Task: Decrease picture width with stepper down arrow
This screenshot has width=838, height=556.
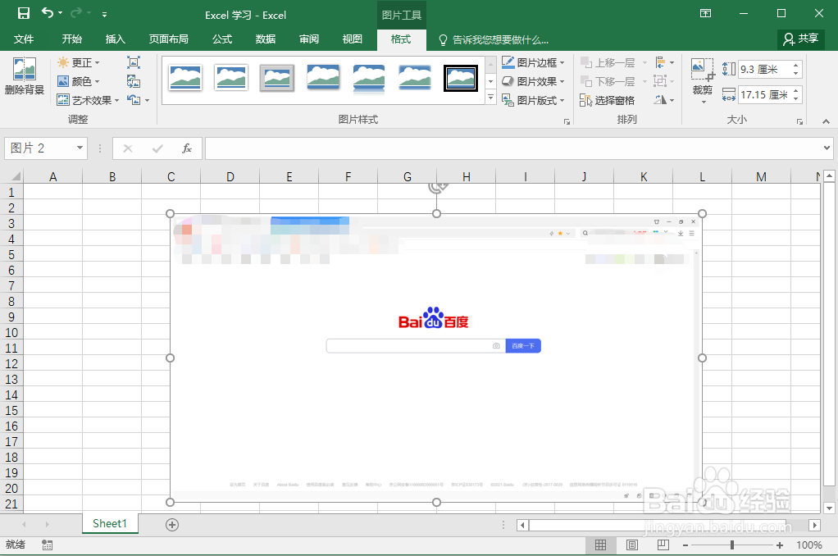Action: tap(796, 99)
